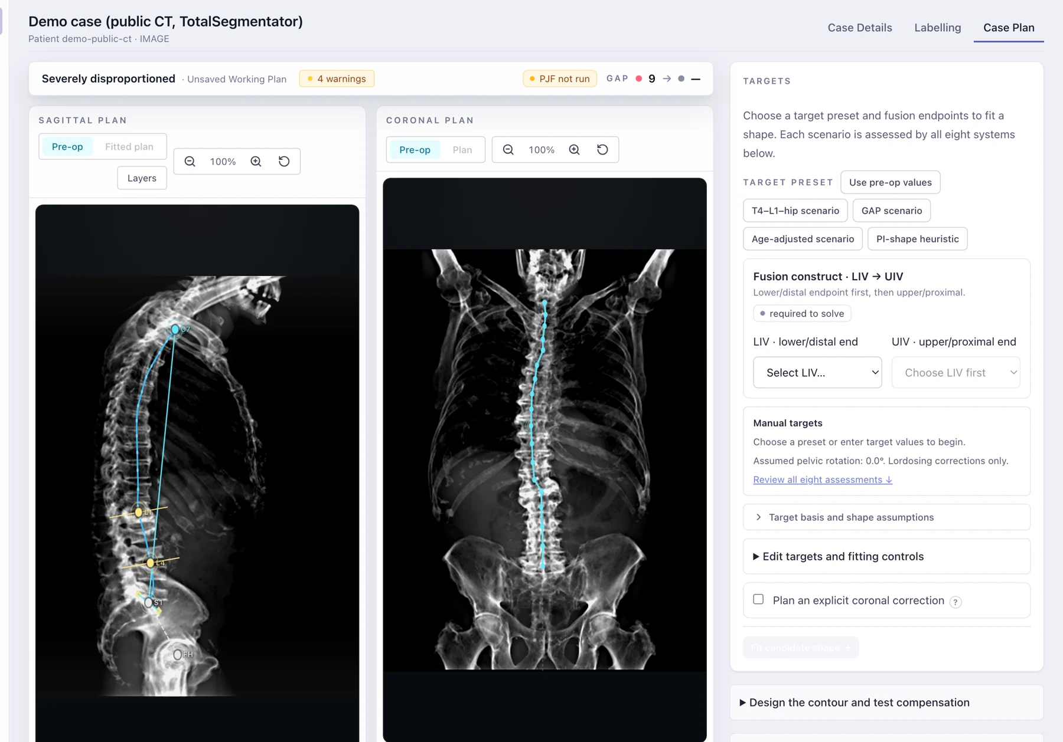Viewport: 1063px width, 742px height.
Task: Expand Edit targets and fitting controls
Action: point(886,556)
